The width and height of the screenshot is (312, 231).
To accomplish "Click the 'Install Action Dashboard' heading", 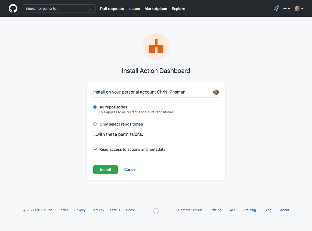I will coord(156,71).
